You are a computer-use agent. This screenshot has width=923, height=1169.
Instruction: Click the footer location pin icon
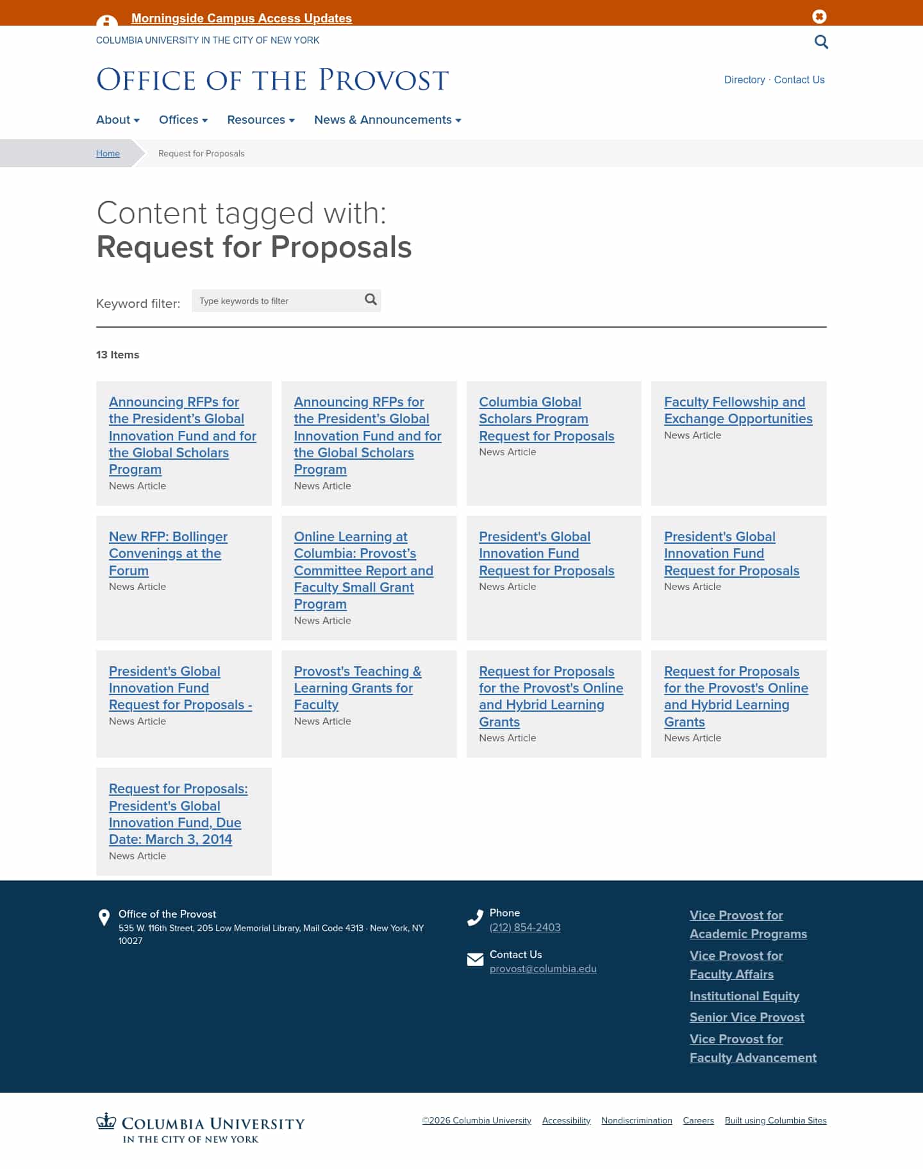click(104, 918)
